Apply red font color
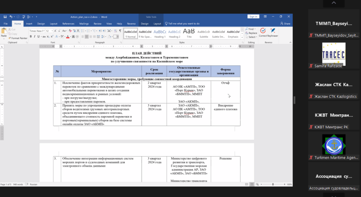 pos(67,36)
